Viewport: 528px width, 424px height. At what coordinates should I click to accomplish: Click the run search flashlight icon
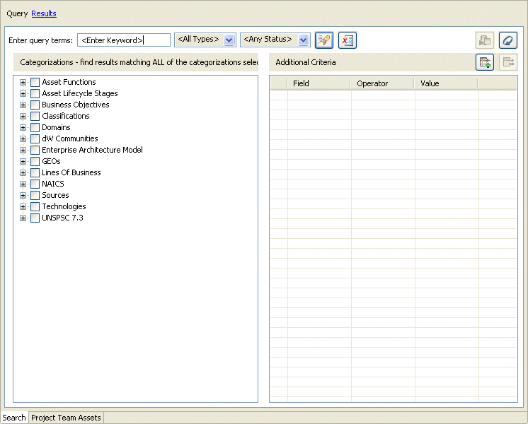pos(324,40)
